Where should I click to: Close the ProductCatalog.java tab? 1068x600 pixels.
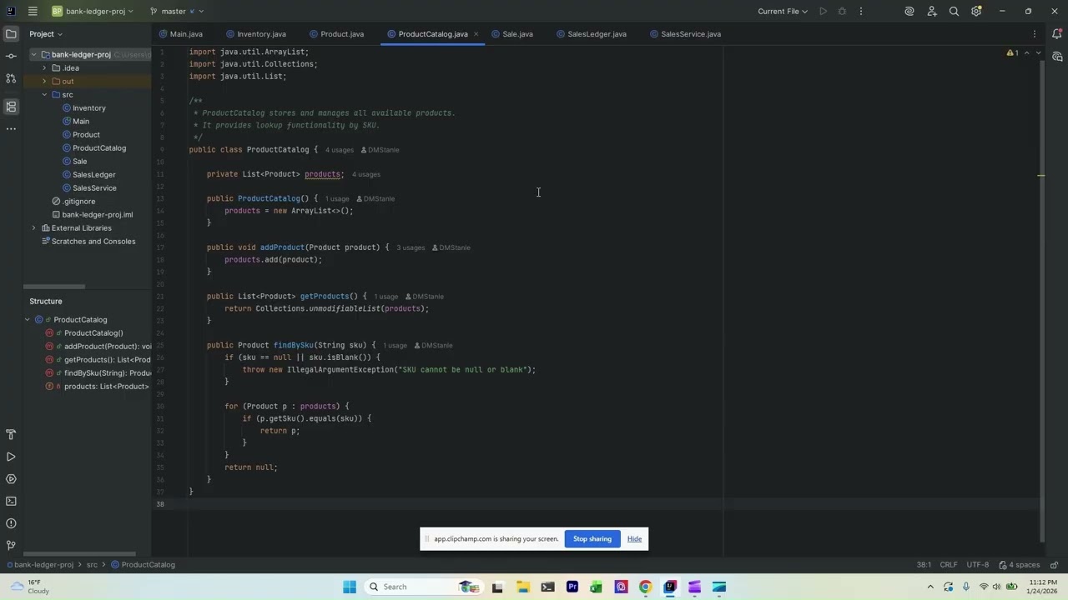(x=476, y=34)
